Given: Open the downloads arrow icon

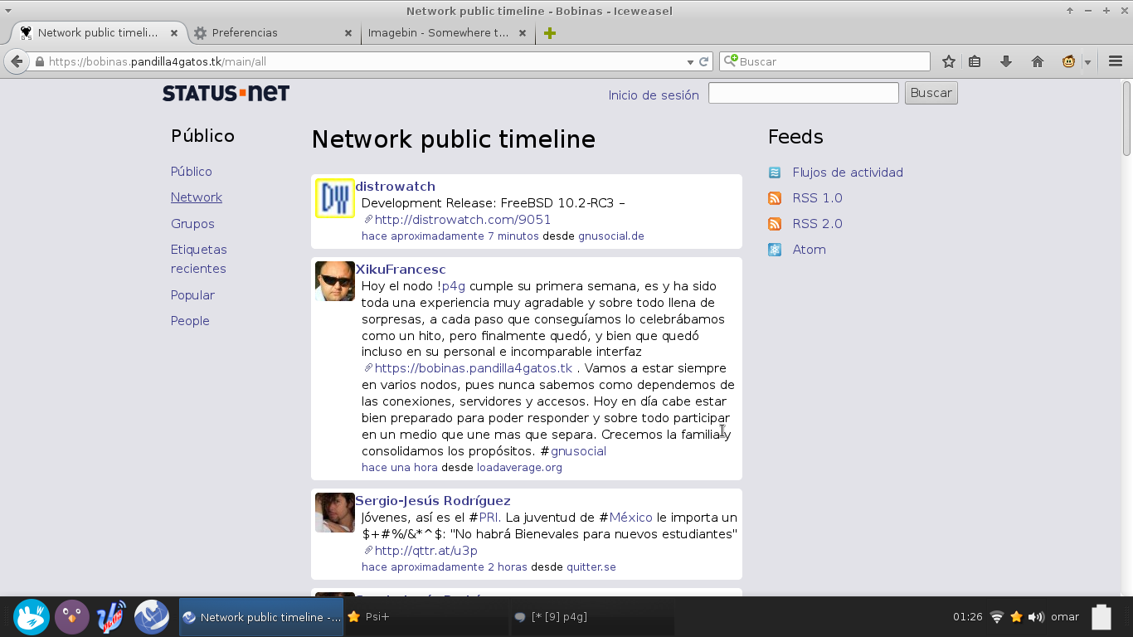Looking at the screenshot, I should tap(1006, 61).
